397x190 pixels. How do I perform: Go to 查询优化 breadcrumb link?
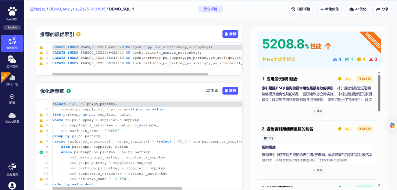click(x=38, y=9)
